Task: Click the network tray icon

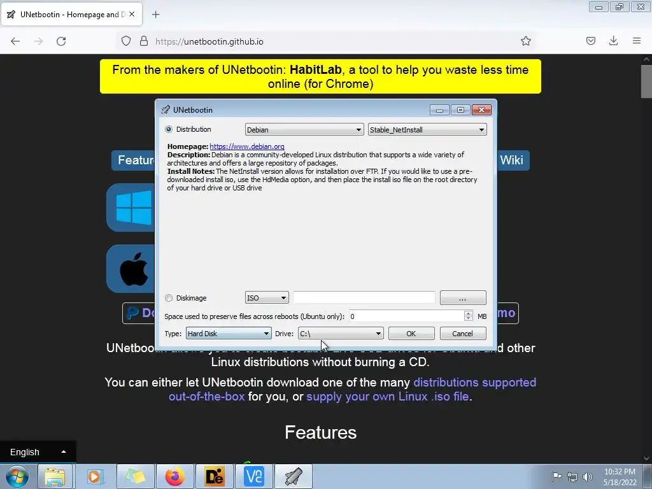Action: pyautogui.click(x=572, y=476)
